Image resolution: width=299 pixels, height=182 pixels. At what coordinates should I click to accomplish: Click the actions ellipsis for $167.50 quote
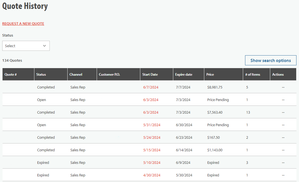[283, 138]
